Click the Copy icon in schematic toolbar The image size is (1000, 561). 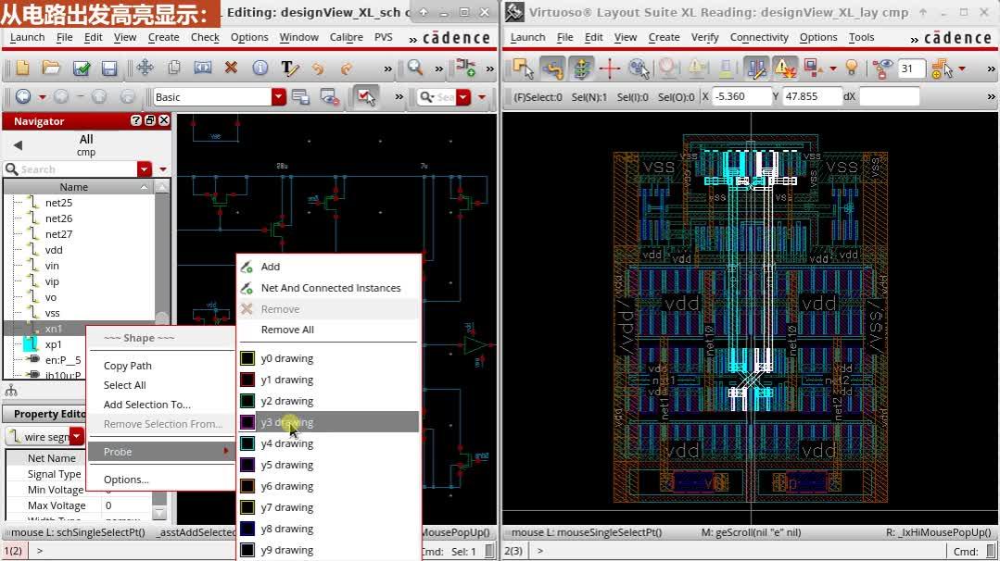173,69
